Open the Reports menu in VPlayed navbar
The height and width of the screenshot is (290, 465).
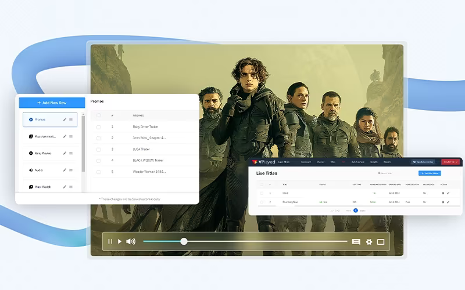tap(387, 162)
